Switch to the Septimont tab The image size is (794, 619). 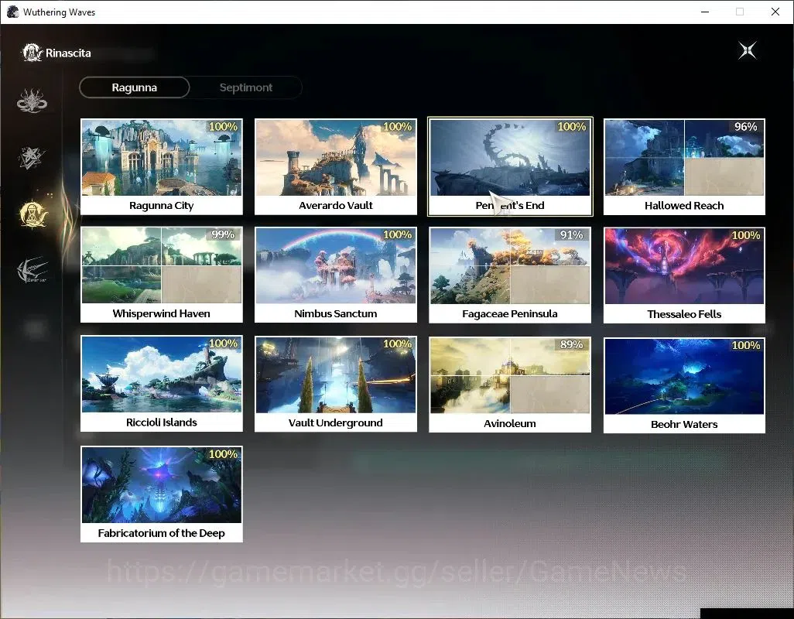[x=246, y=87]
